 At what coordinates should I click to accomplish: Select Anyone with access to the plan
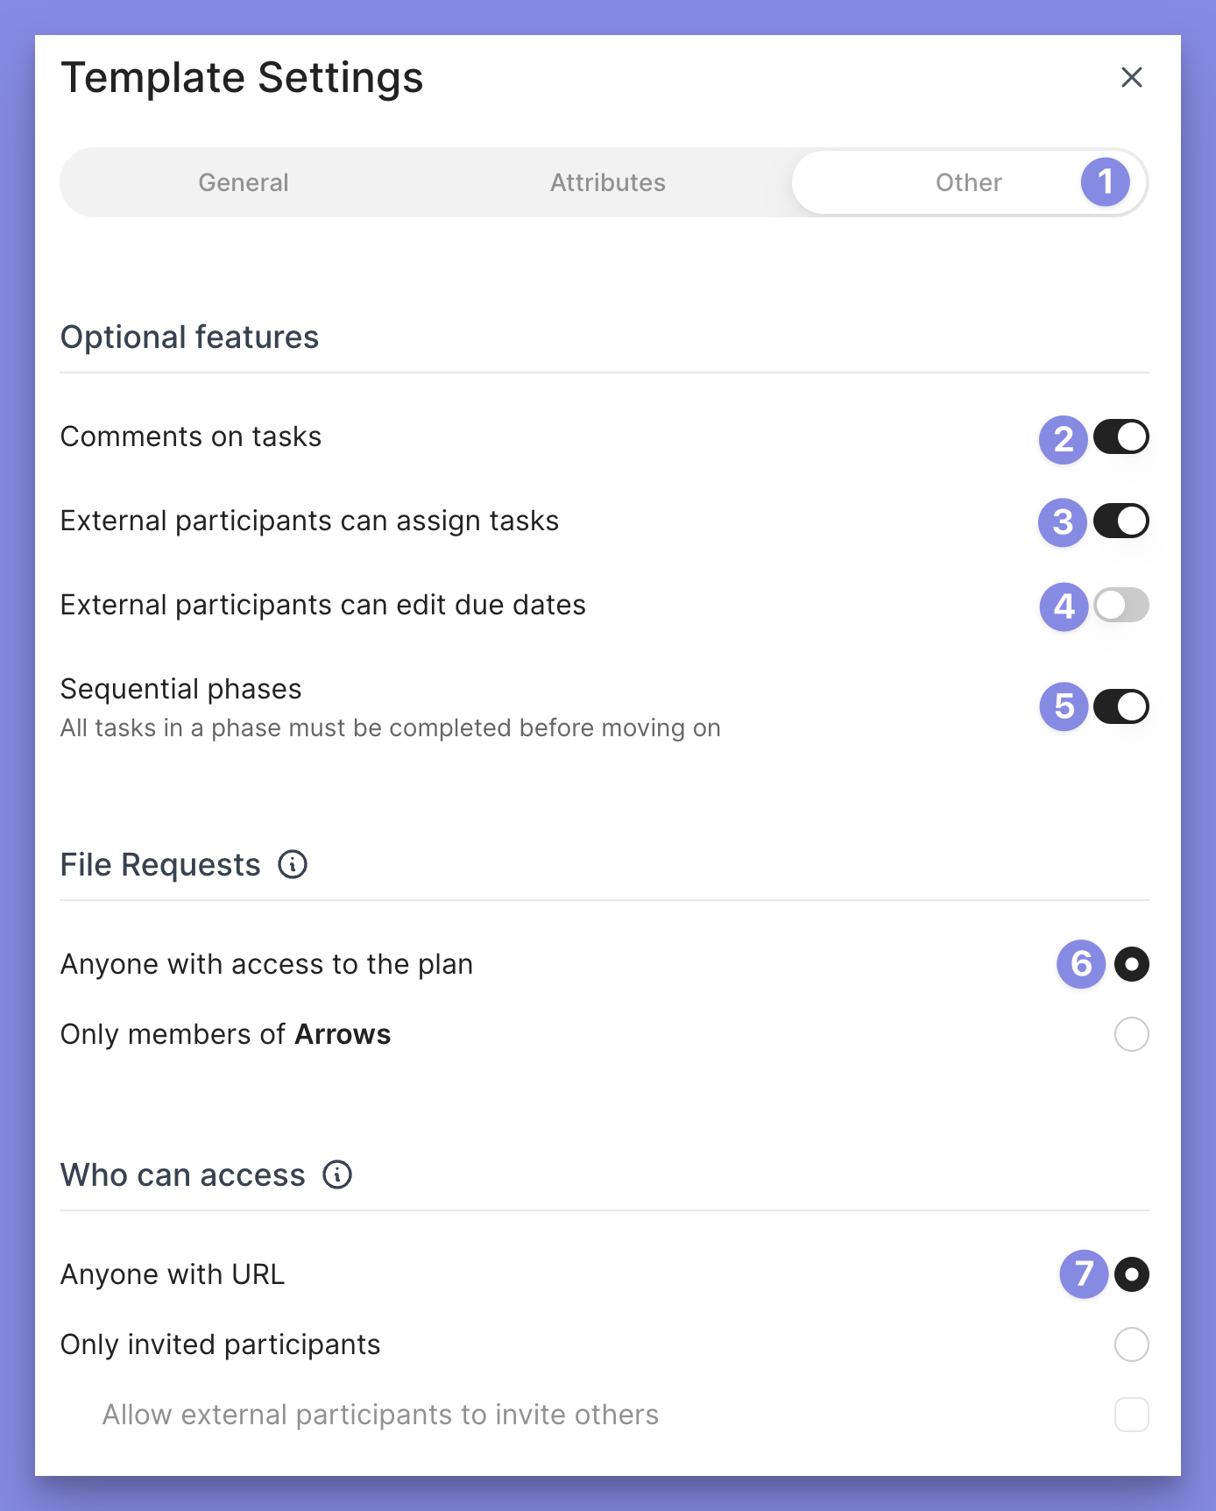(x=1131, y=964)
